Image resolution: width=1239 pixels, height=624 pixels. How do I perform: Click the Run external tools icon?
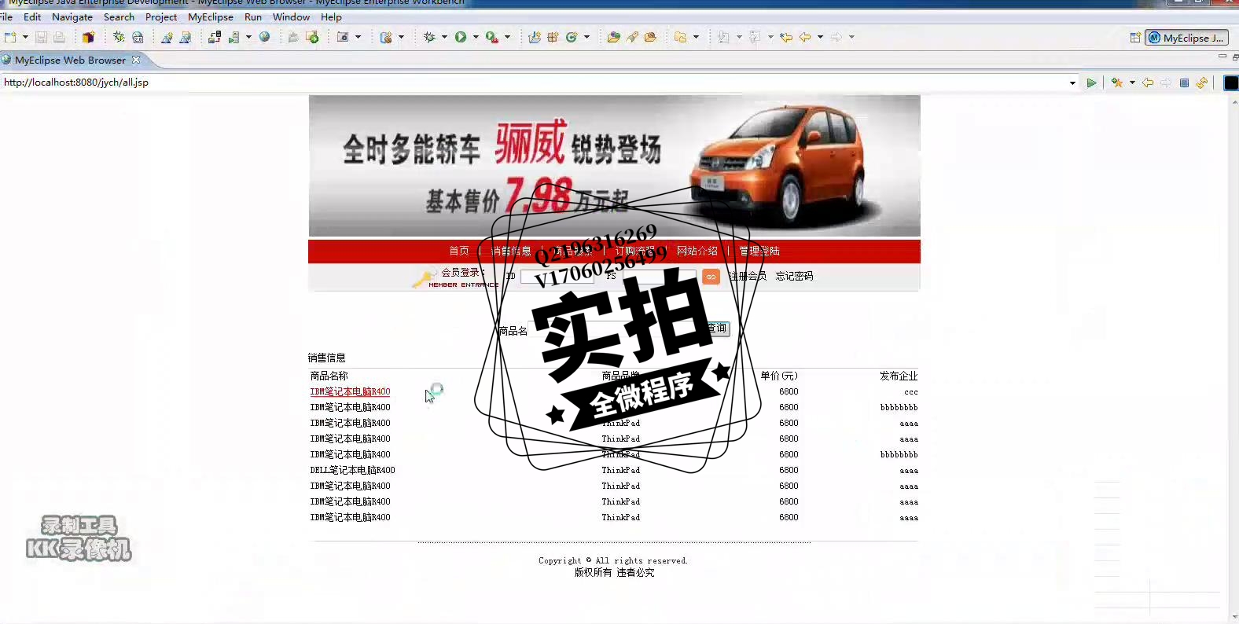[x=491, y=37]
